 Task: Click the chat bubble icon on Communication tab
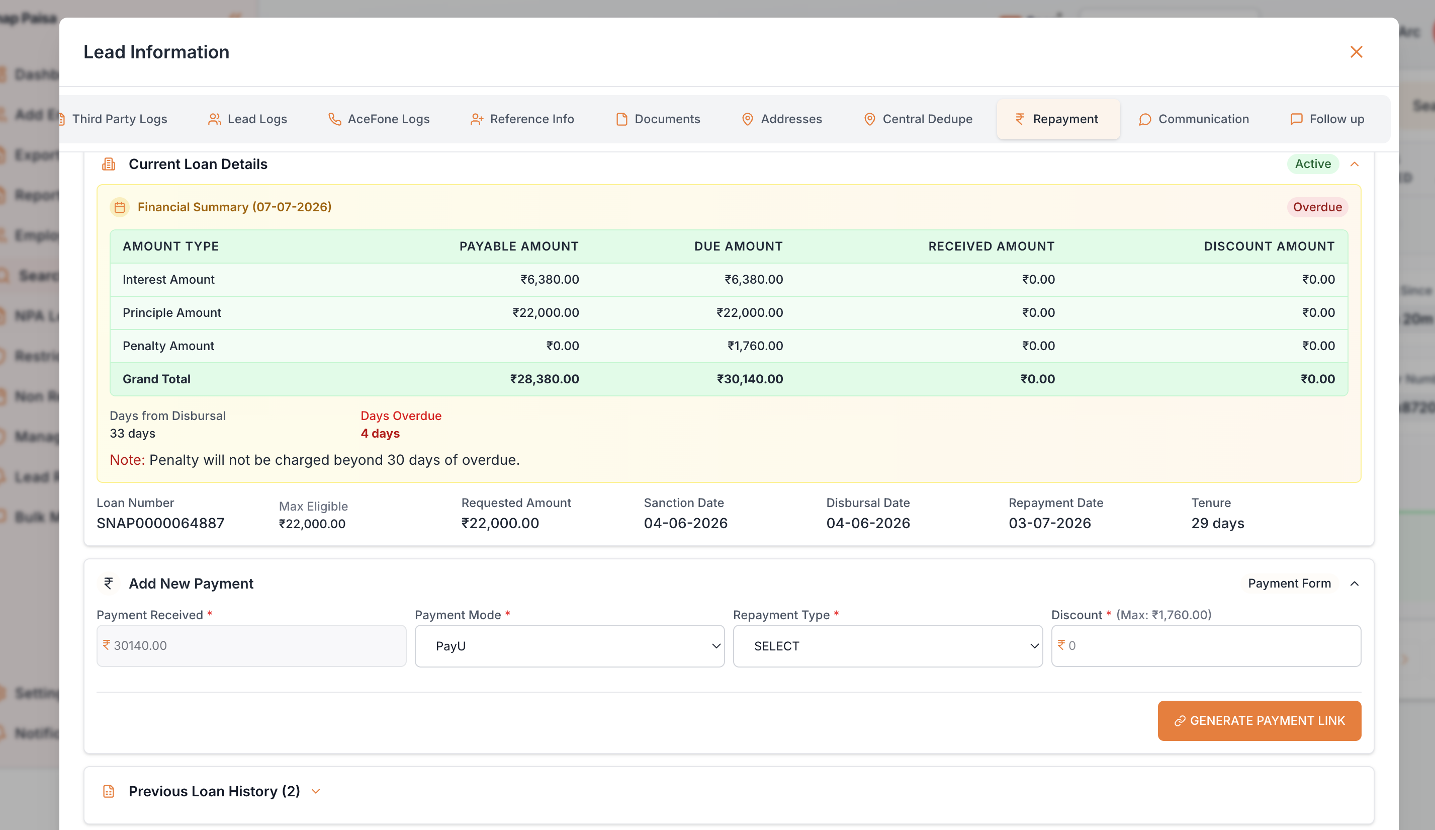coord(1144,119)
